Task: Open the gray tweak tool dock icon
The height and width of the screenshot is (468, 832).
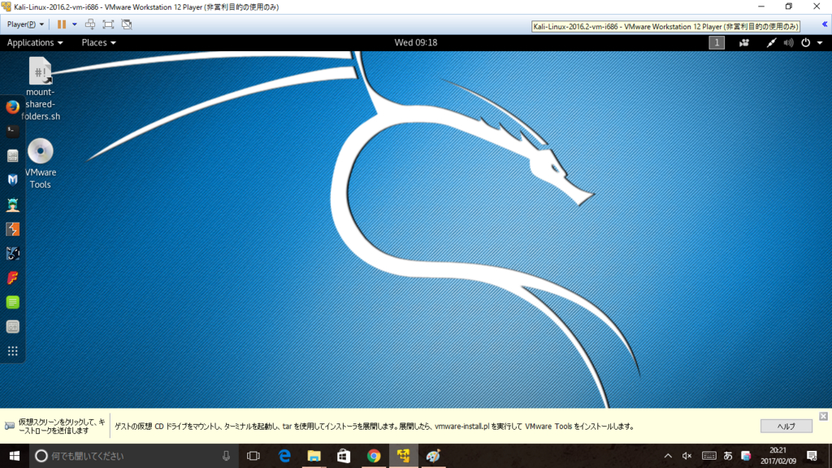Action: pyautogui.click(x=13, y=327)
